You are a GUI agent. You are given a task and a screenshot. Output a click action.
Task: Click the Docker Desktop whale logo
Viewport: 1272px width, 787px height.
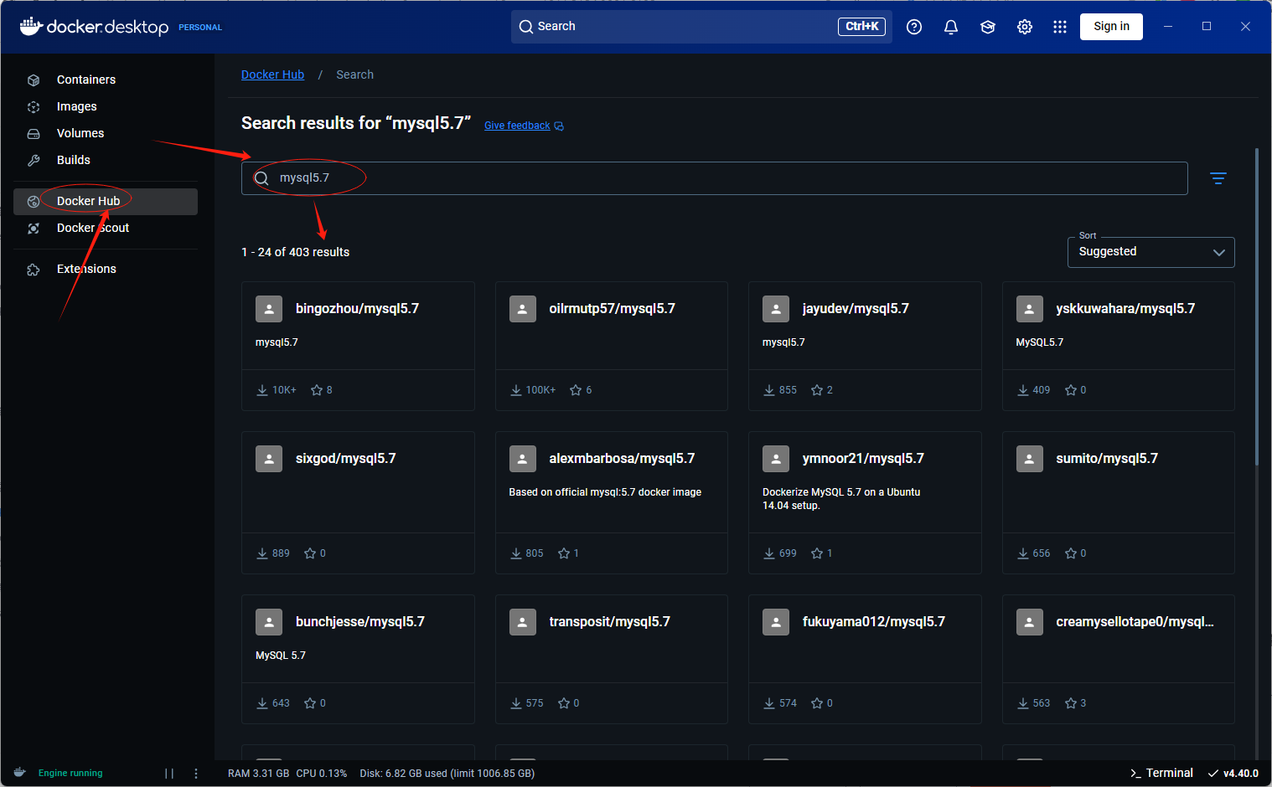click(31, 26)
